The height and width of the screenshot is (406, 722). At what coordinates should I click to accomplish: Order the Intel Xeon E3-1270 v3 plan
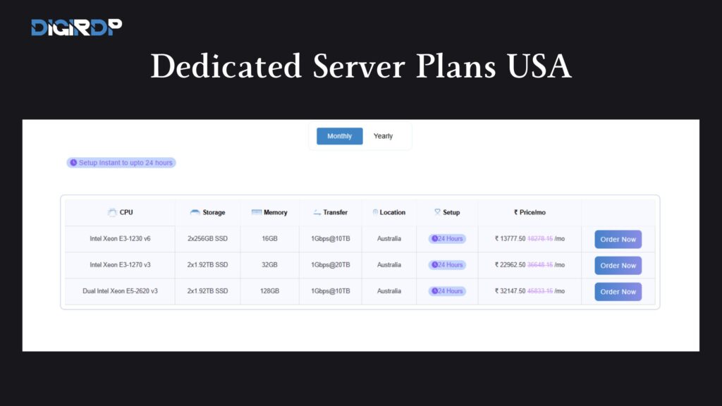[x=618, y=266]
